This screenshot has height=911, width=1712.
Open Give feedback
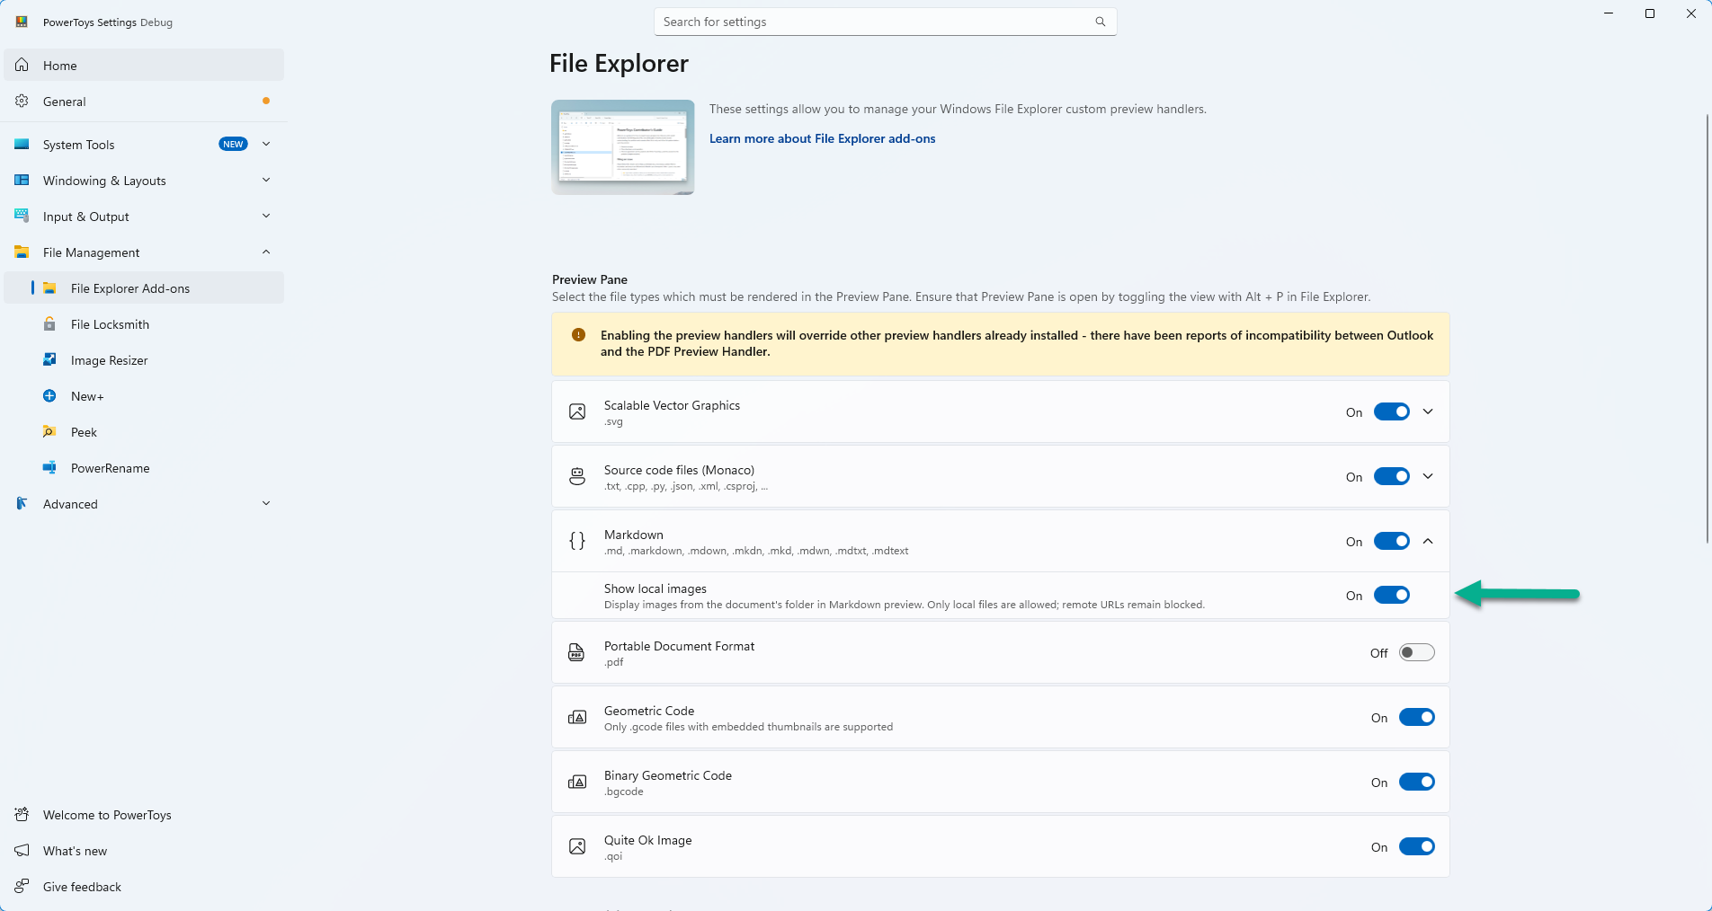coord(144,887)
